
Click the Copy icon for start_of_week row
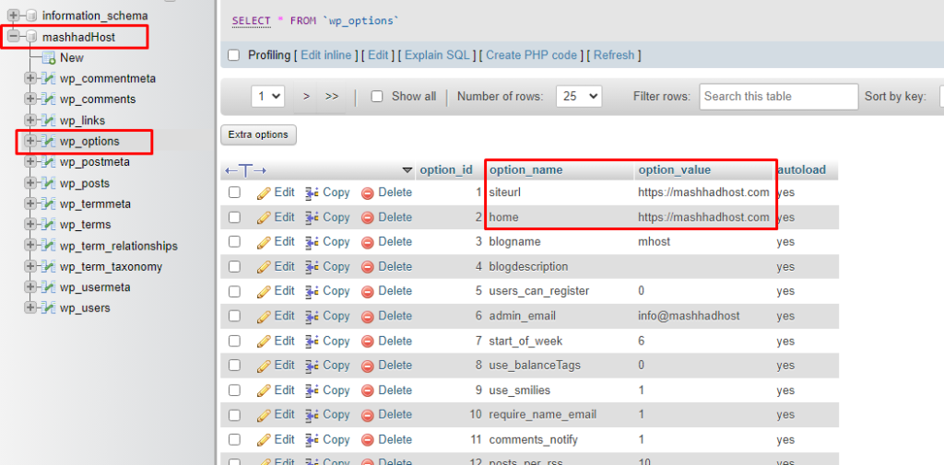tap(312, 342)
